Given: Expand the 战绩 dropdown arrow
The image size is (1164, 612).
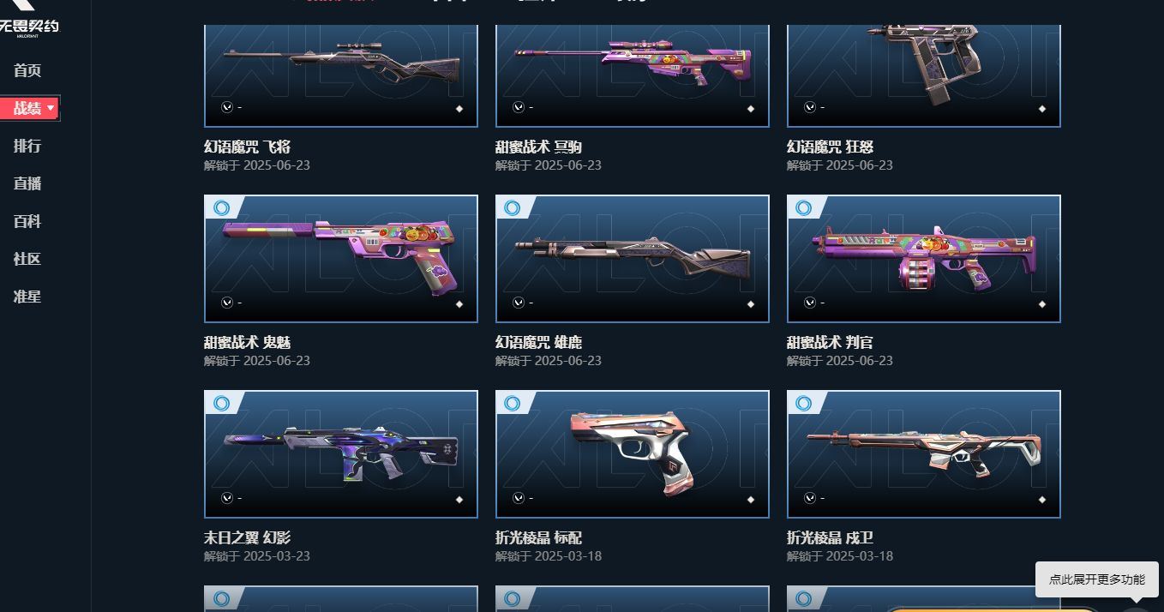Looking at the screenshot, I should click(51, 108).
